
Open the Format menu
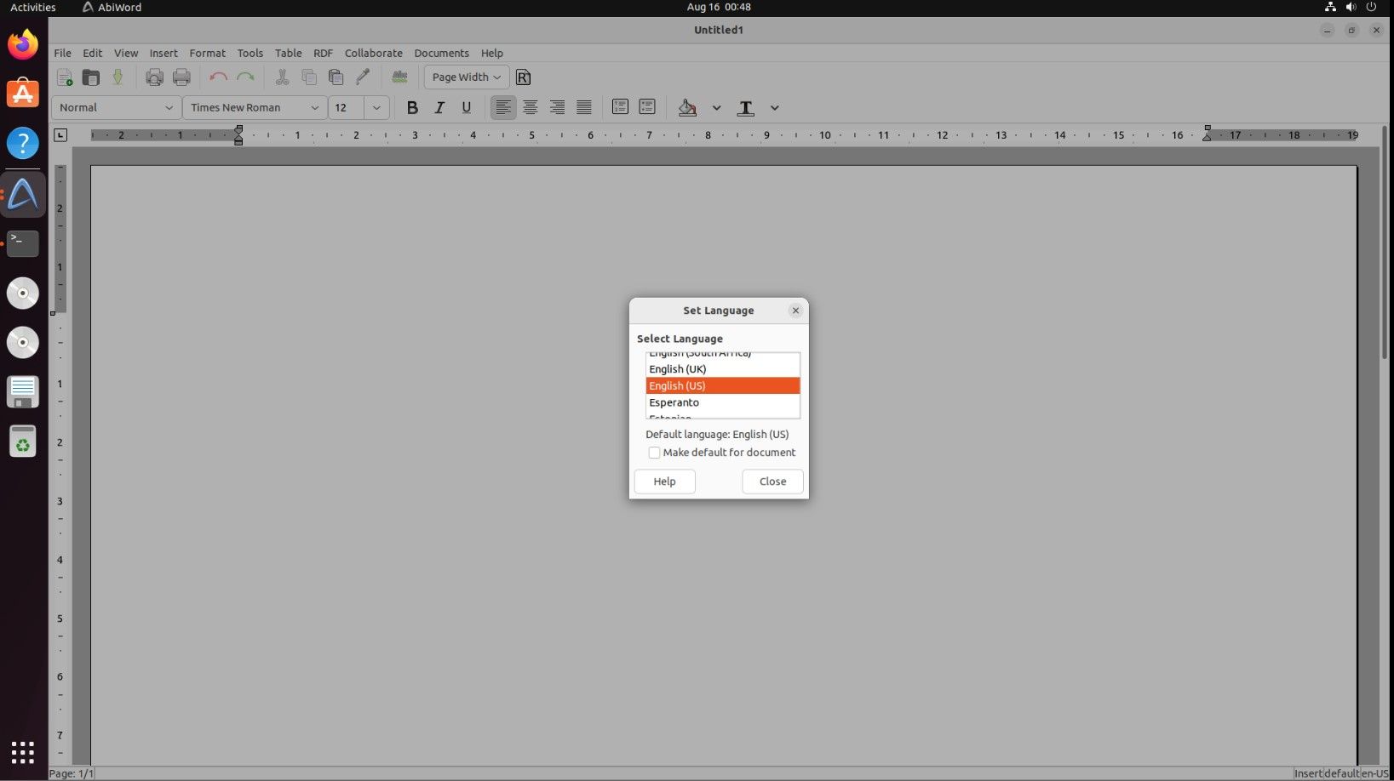pos(207,53)
